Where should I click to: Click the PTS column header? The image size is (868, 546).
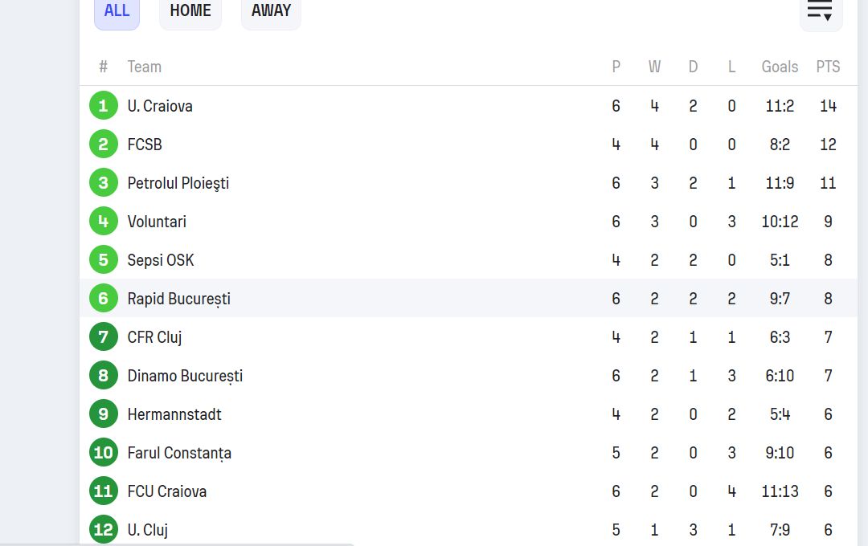tap(828, 67)
